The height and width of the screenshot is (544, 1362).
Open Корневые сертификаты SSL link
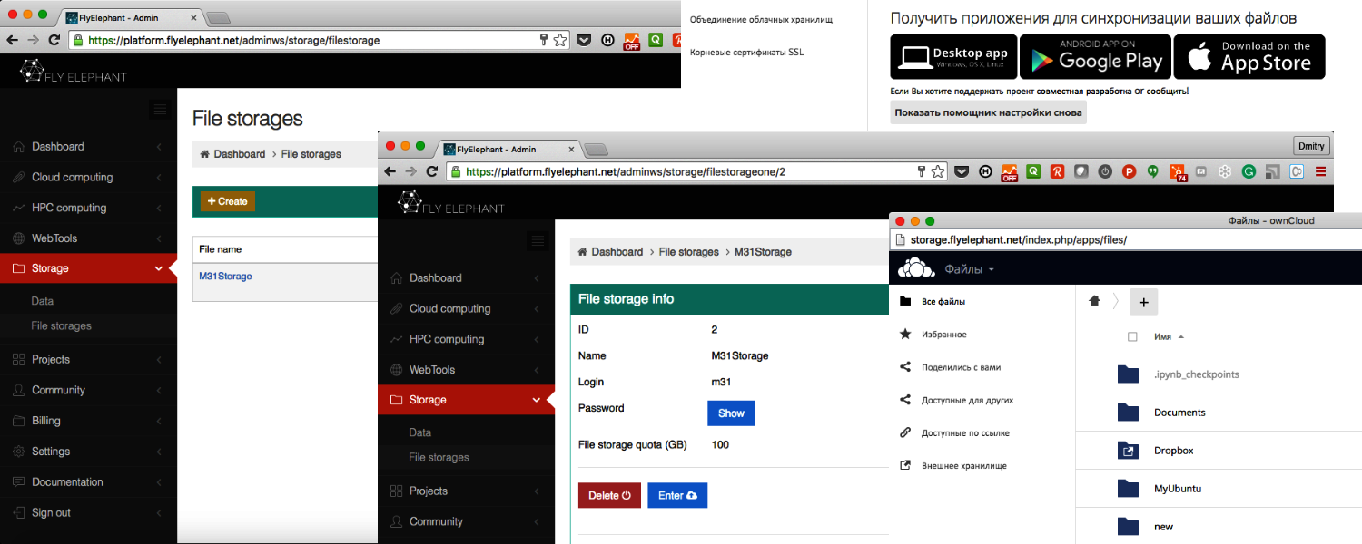pos(746,53)
